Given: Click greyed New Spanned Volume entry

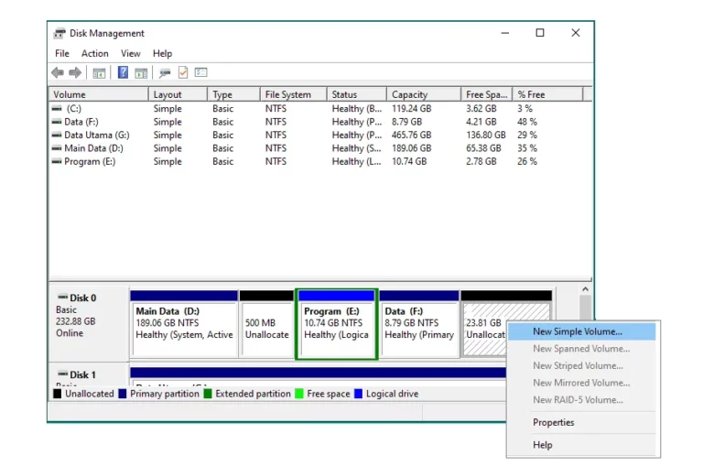Looking at the screenshot, I should coord(582,349).
